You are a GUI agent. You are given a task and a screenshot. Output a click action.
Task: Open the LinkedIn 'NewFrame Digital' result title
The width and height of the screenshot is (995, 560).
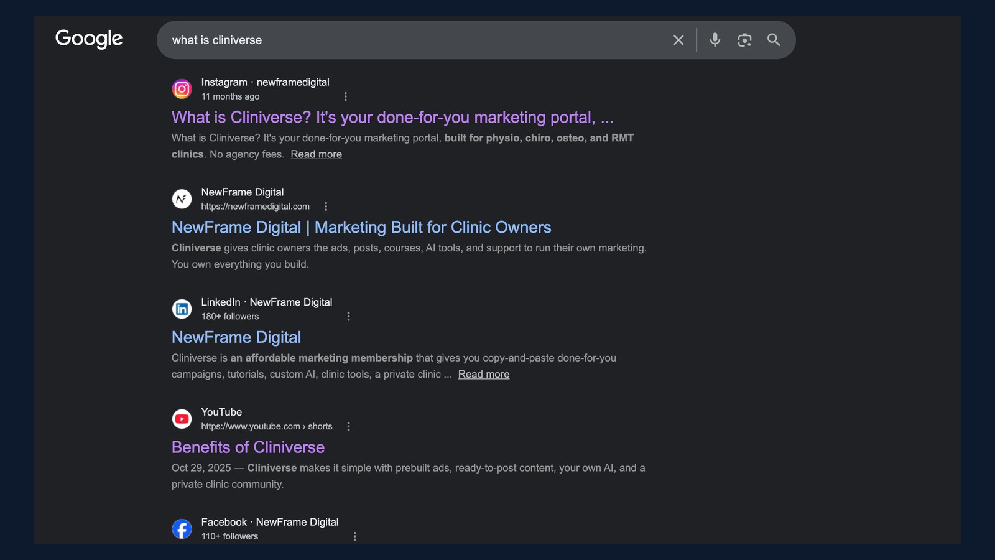coord(236,337)
